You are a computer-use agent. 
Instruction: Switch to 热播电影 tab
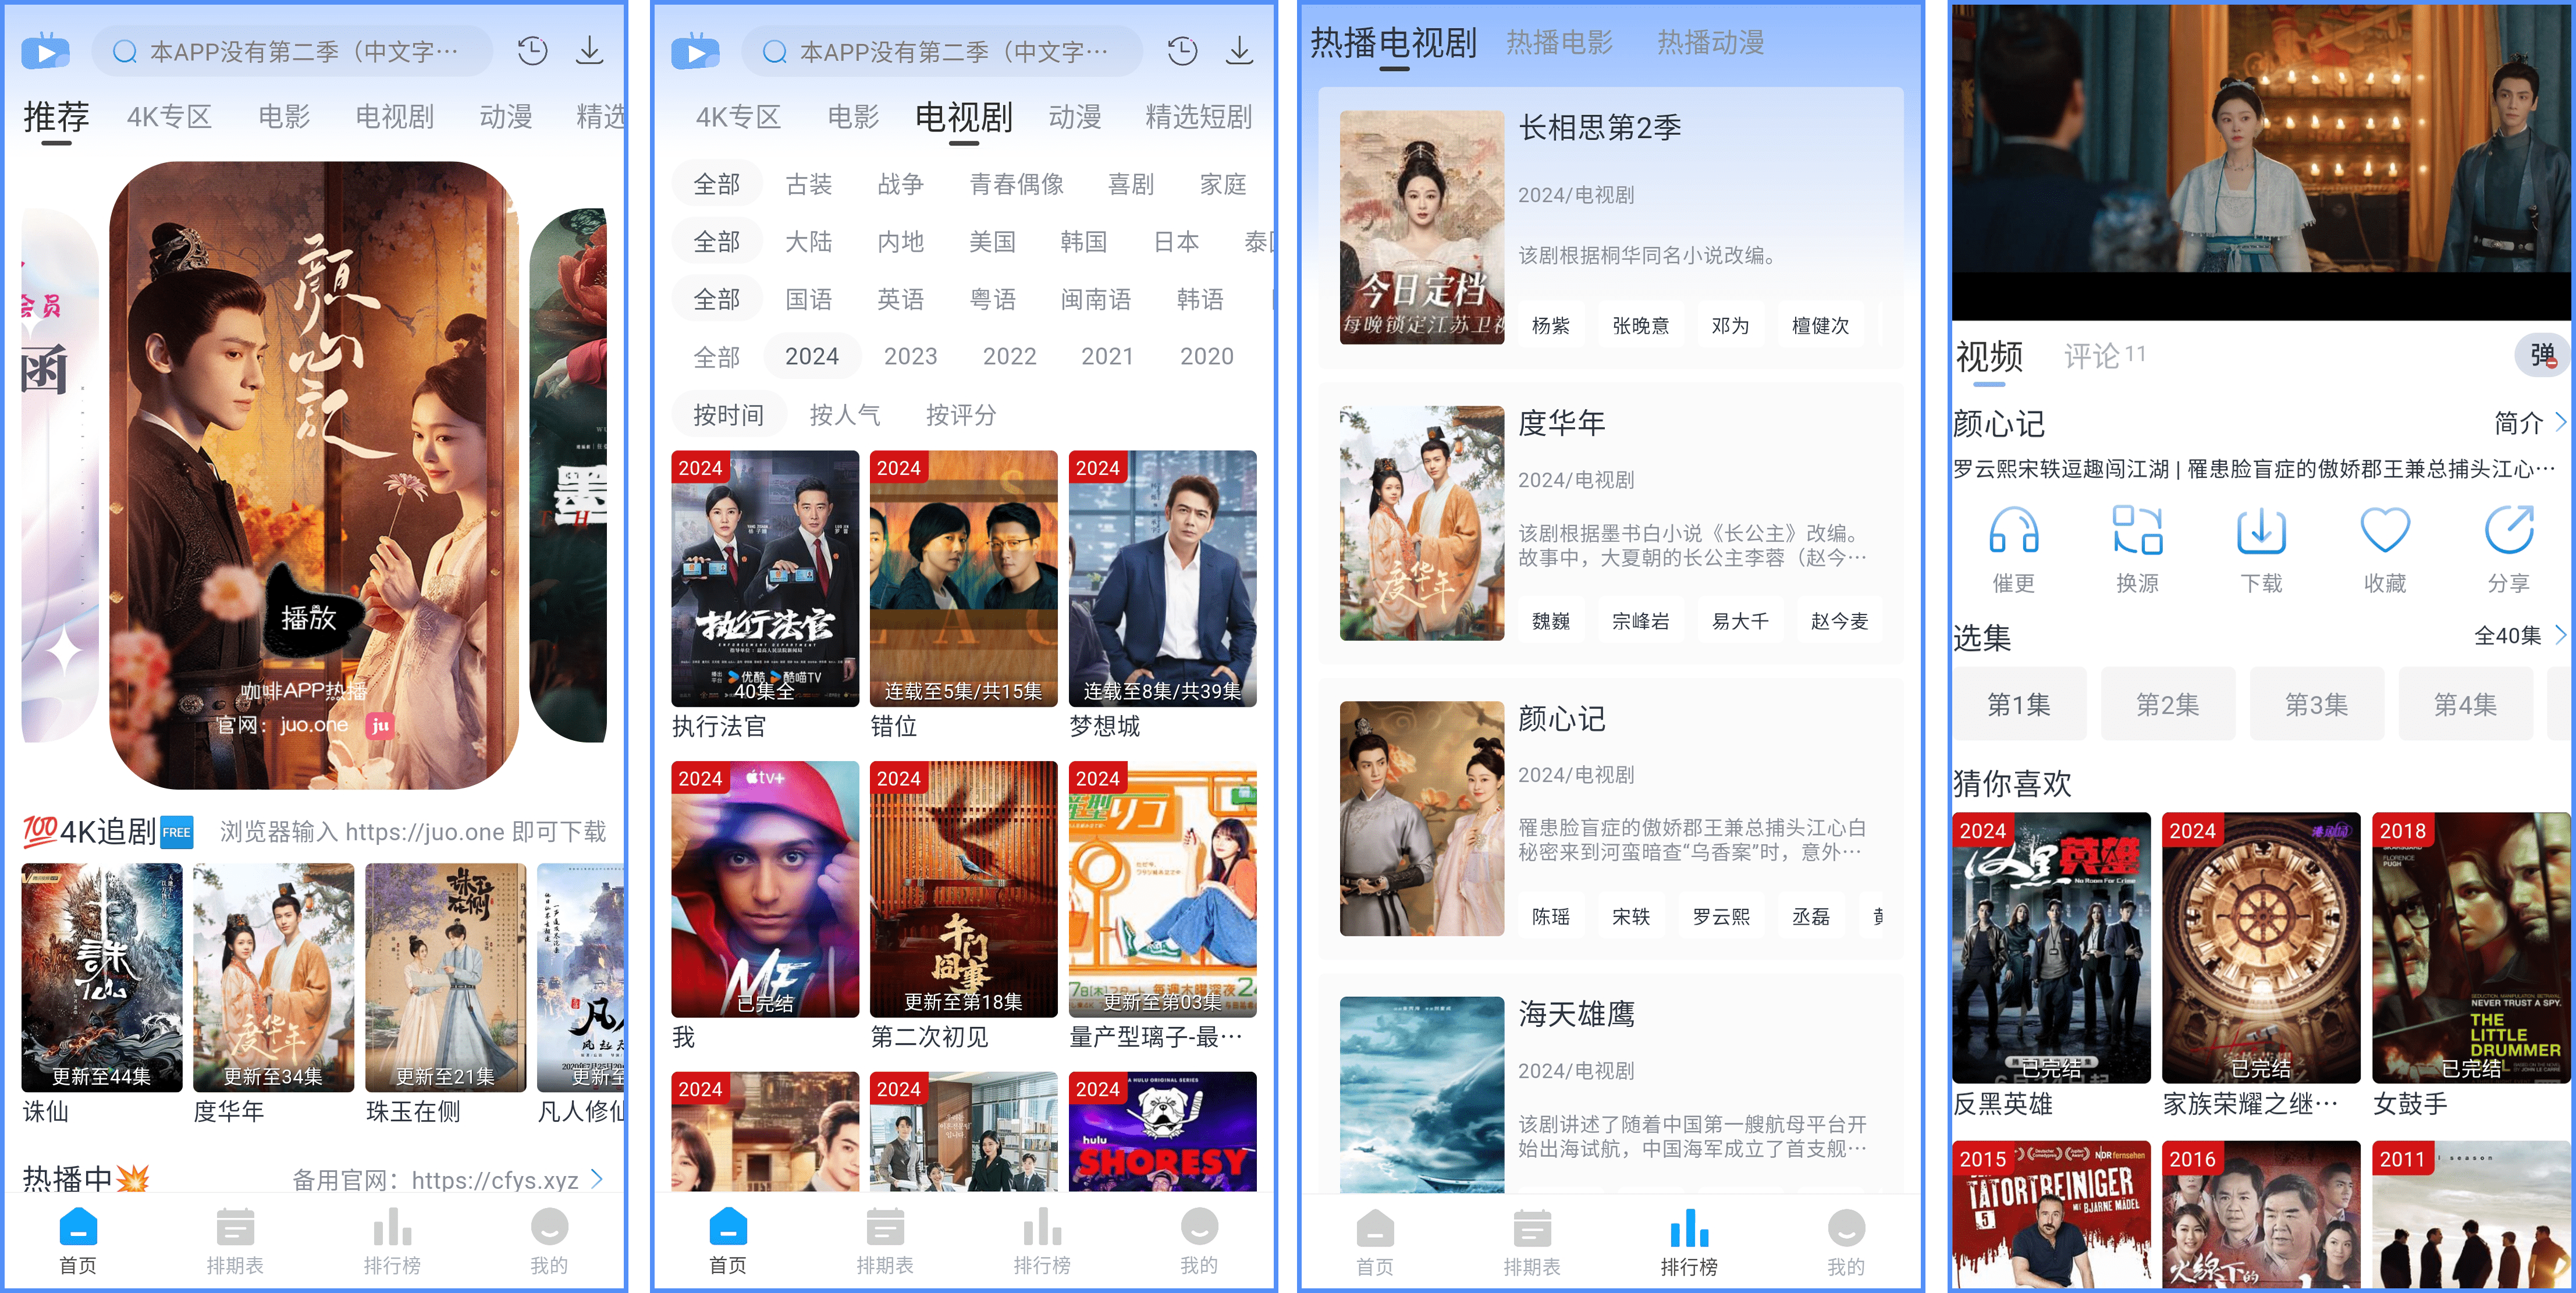tap(1559, 43)
